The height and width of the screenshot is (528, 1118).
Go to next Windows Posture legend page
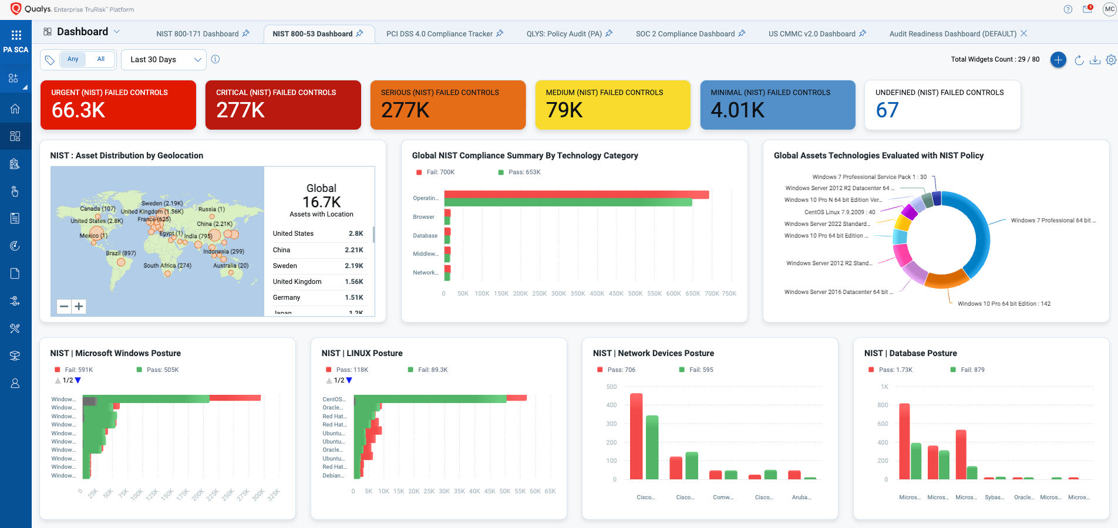[78, 381]
